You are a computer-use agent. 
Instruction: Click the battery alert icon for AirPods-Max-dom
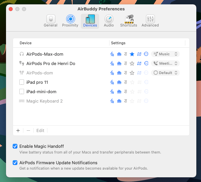[112, 54]
